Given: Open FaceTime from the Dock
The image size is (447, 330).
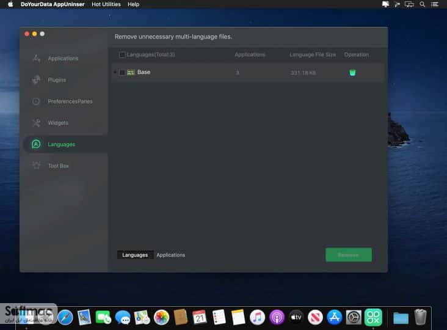Looking at the screenshot, I should point(103,317).
